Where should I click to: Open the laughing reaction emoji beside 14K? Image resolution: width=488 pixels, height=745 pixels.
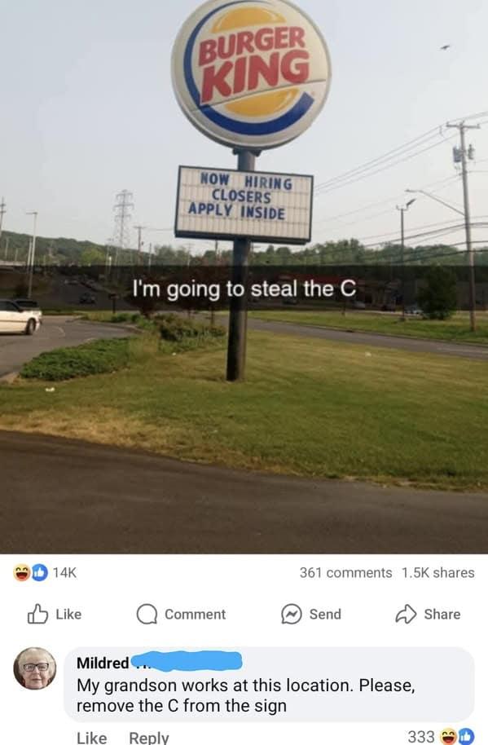pyautogui.click(x=21, y=572)
